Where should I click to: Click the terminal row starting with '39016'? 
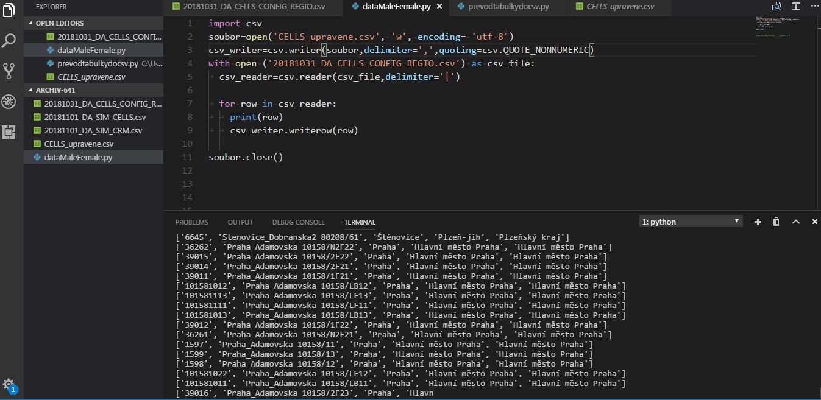tap(305, 393)
